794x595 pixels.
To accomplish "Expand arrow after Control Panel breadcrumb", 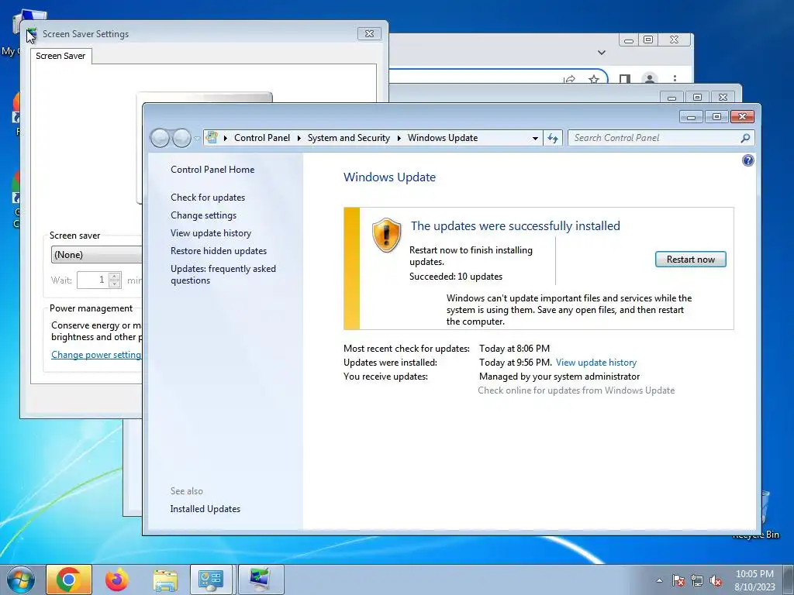I will tap(299, 138).
